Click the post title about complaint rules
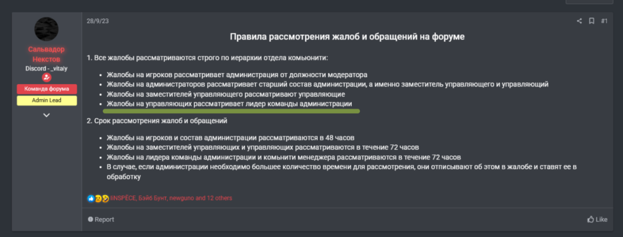Viewport: 623px width, 237px height. coord(347,37)
